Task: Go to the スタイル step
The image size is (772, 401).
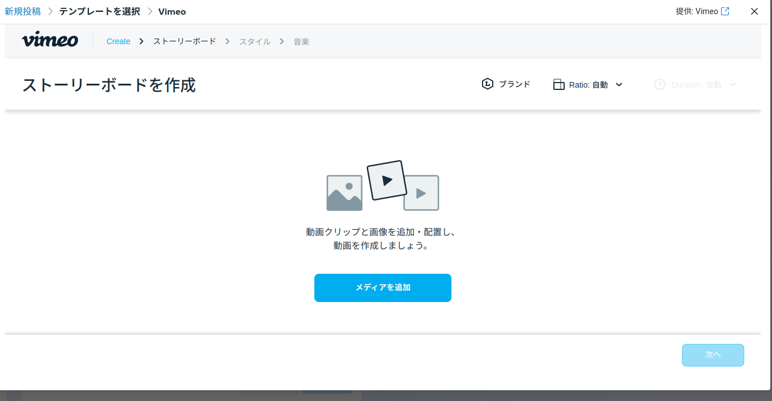Action: click(254, 41)
